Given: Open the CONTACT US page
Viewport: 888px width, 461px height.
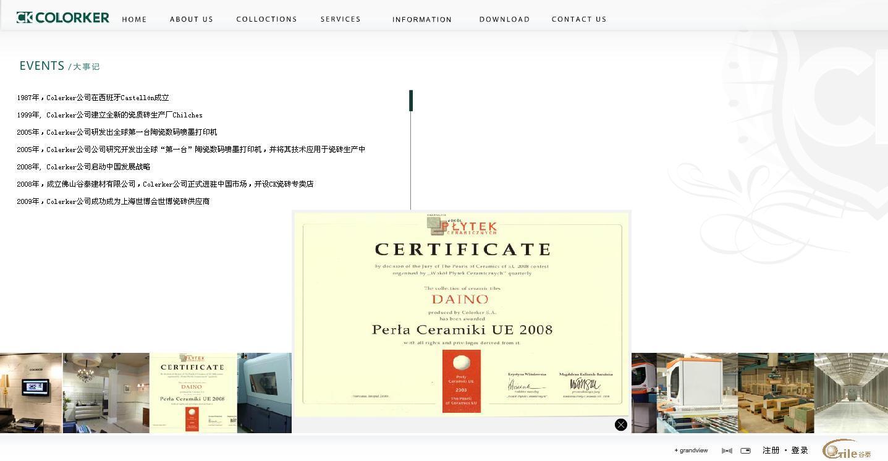Looking at the screenshot, I should [x=579, y=19].
